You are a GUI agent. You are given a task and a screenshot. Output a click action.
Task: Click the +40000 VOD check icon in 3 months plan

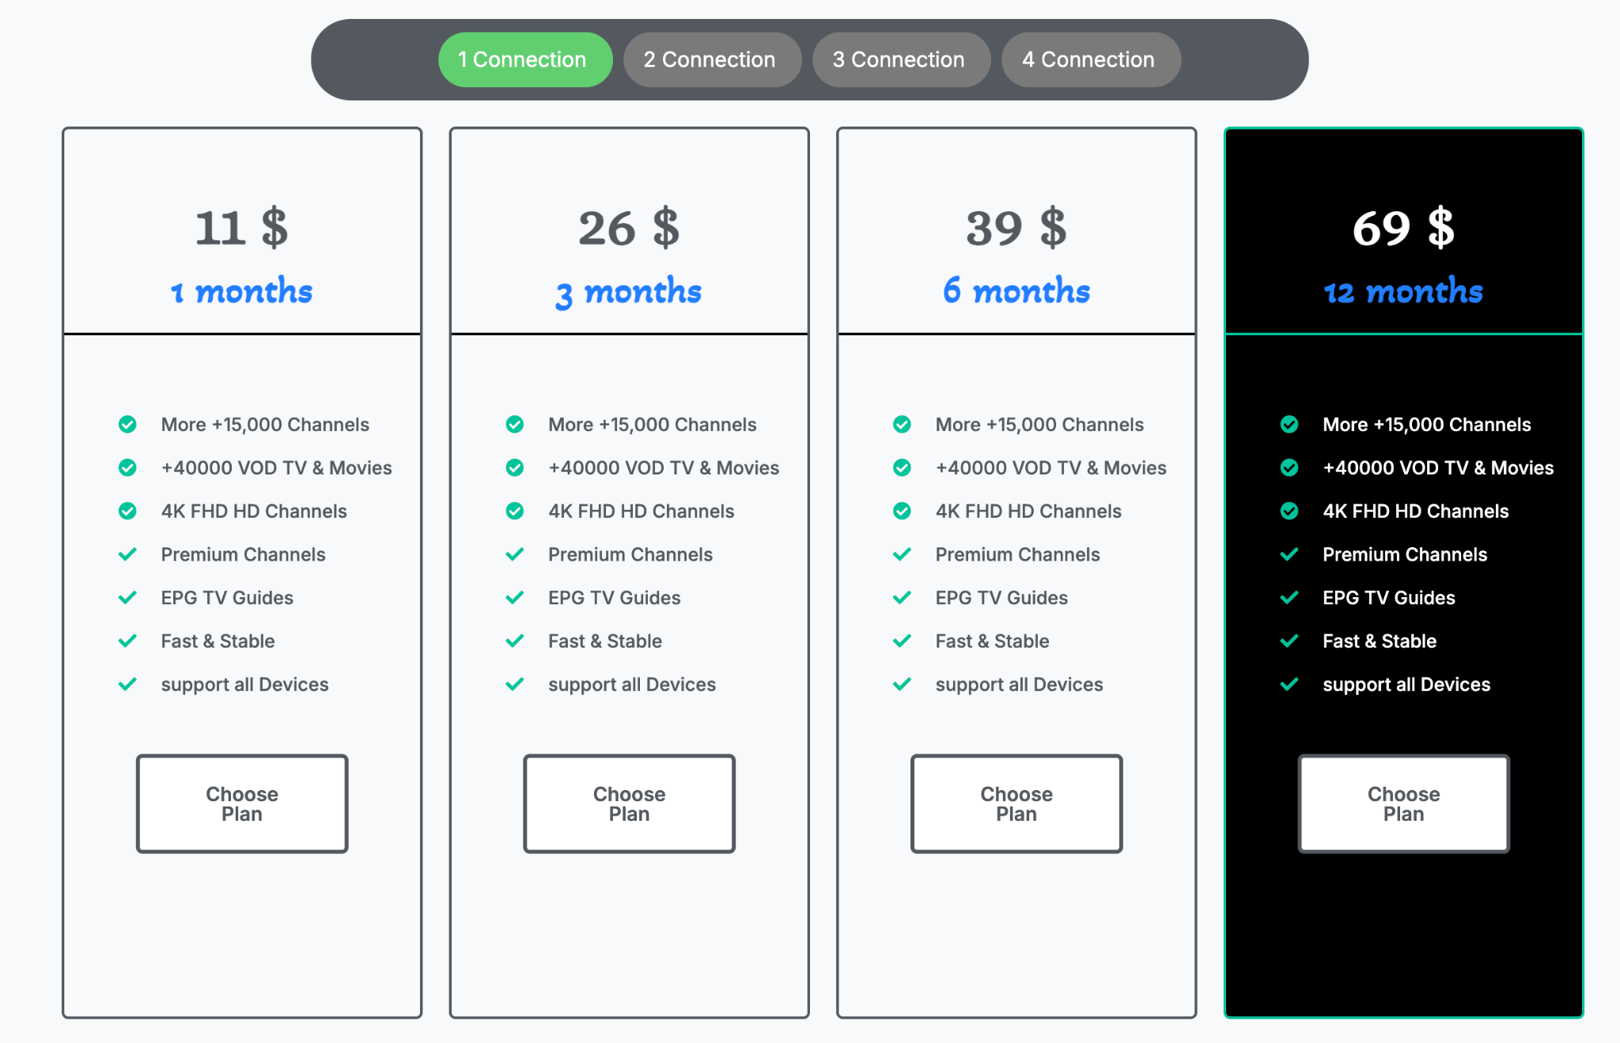514,467
